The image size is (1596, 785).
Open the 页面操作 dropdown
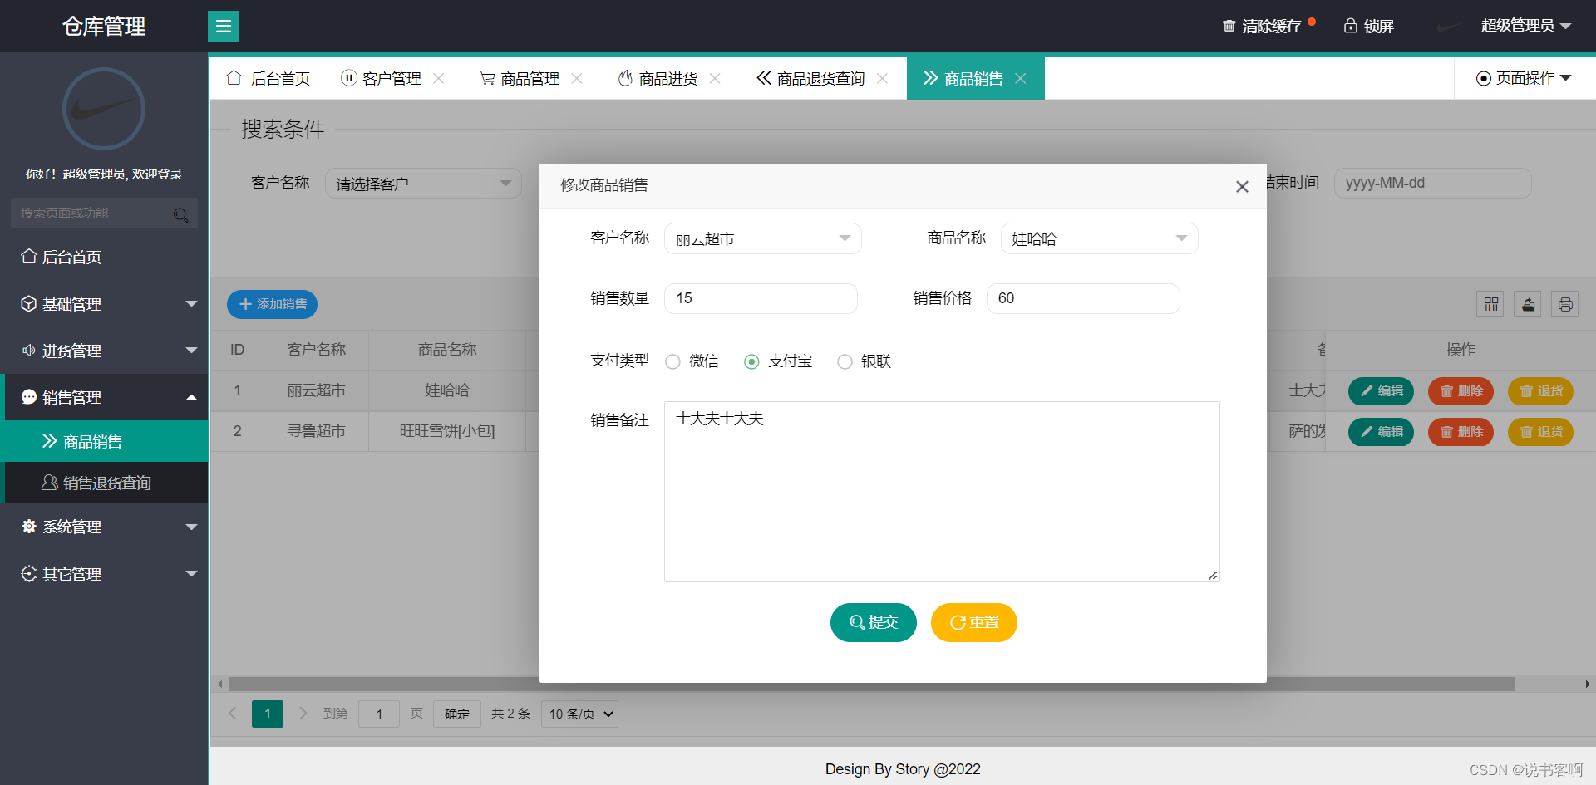[1524, 78]
